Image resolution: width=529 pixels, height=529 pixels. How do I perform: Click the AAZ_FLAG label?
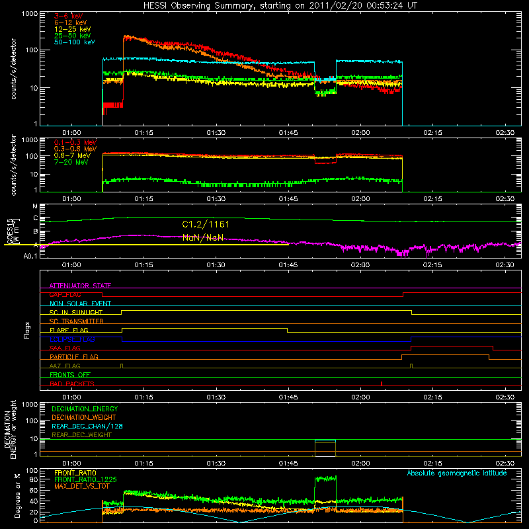point(65,366)
